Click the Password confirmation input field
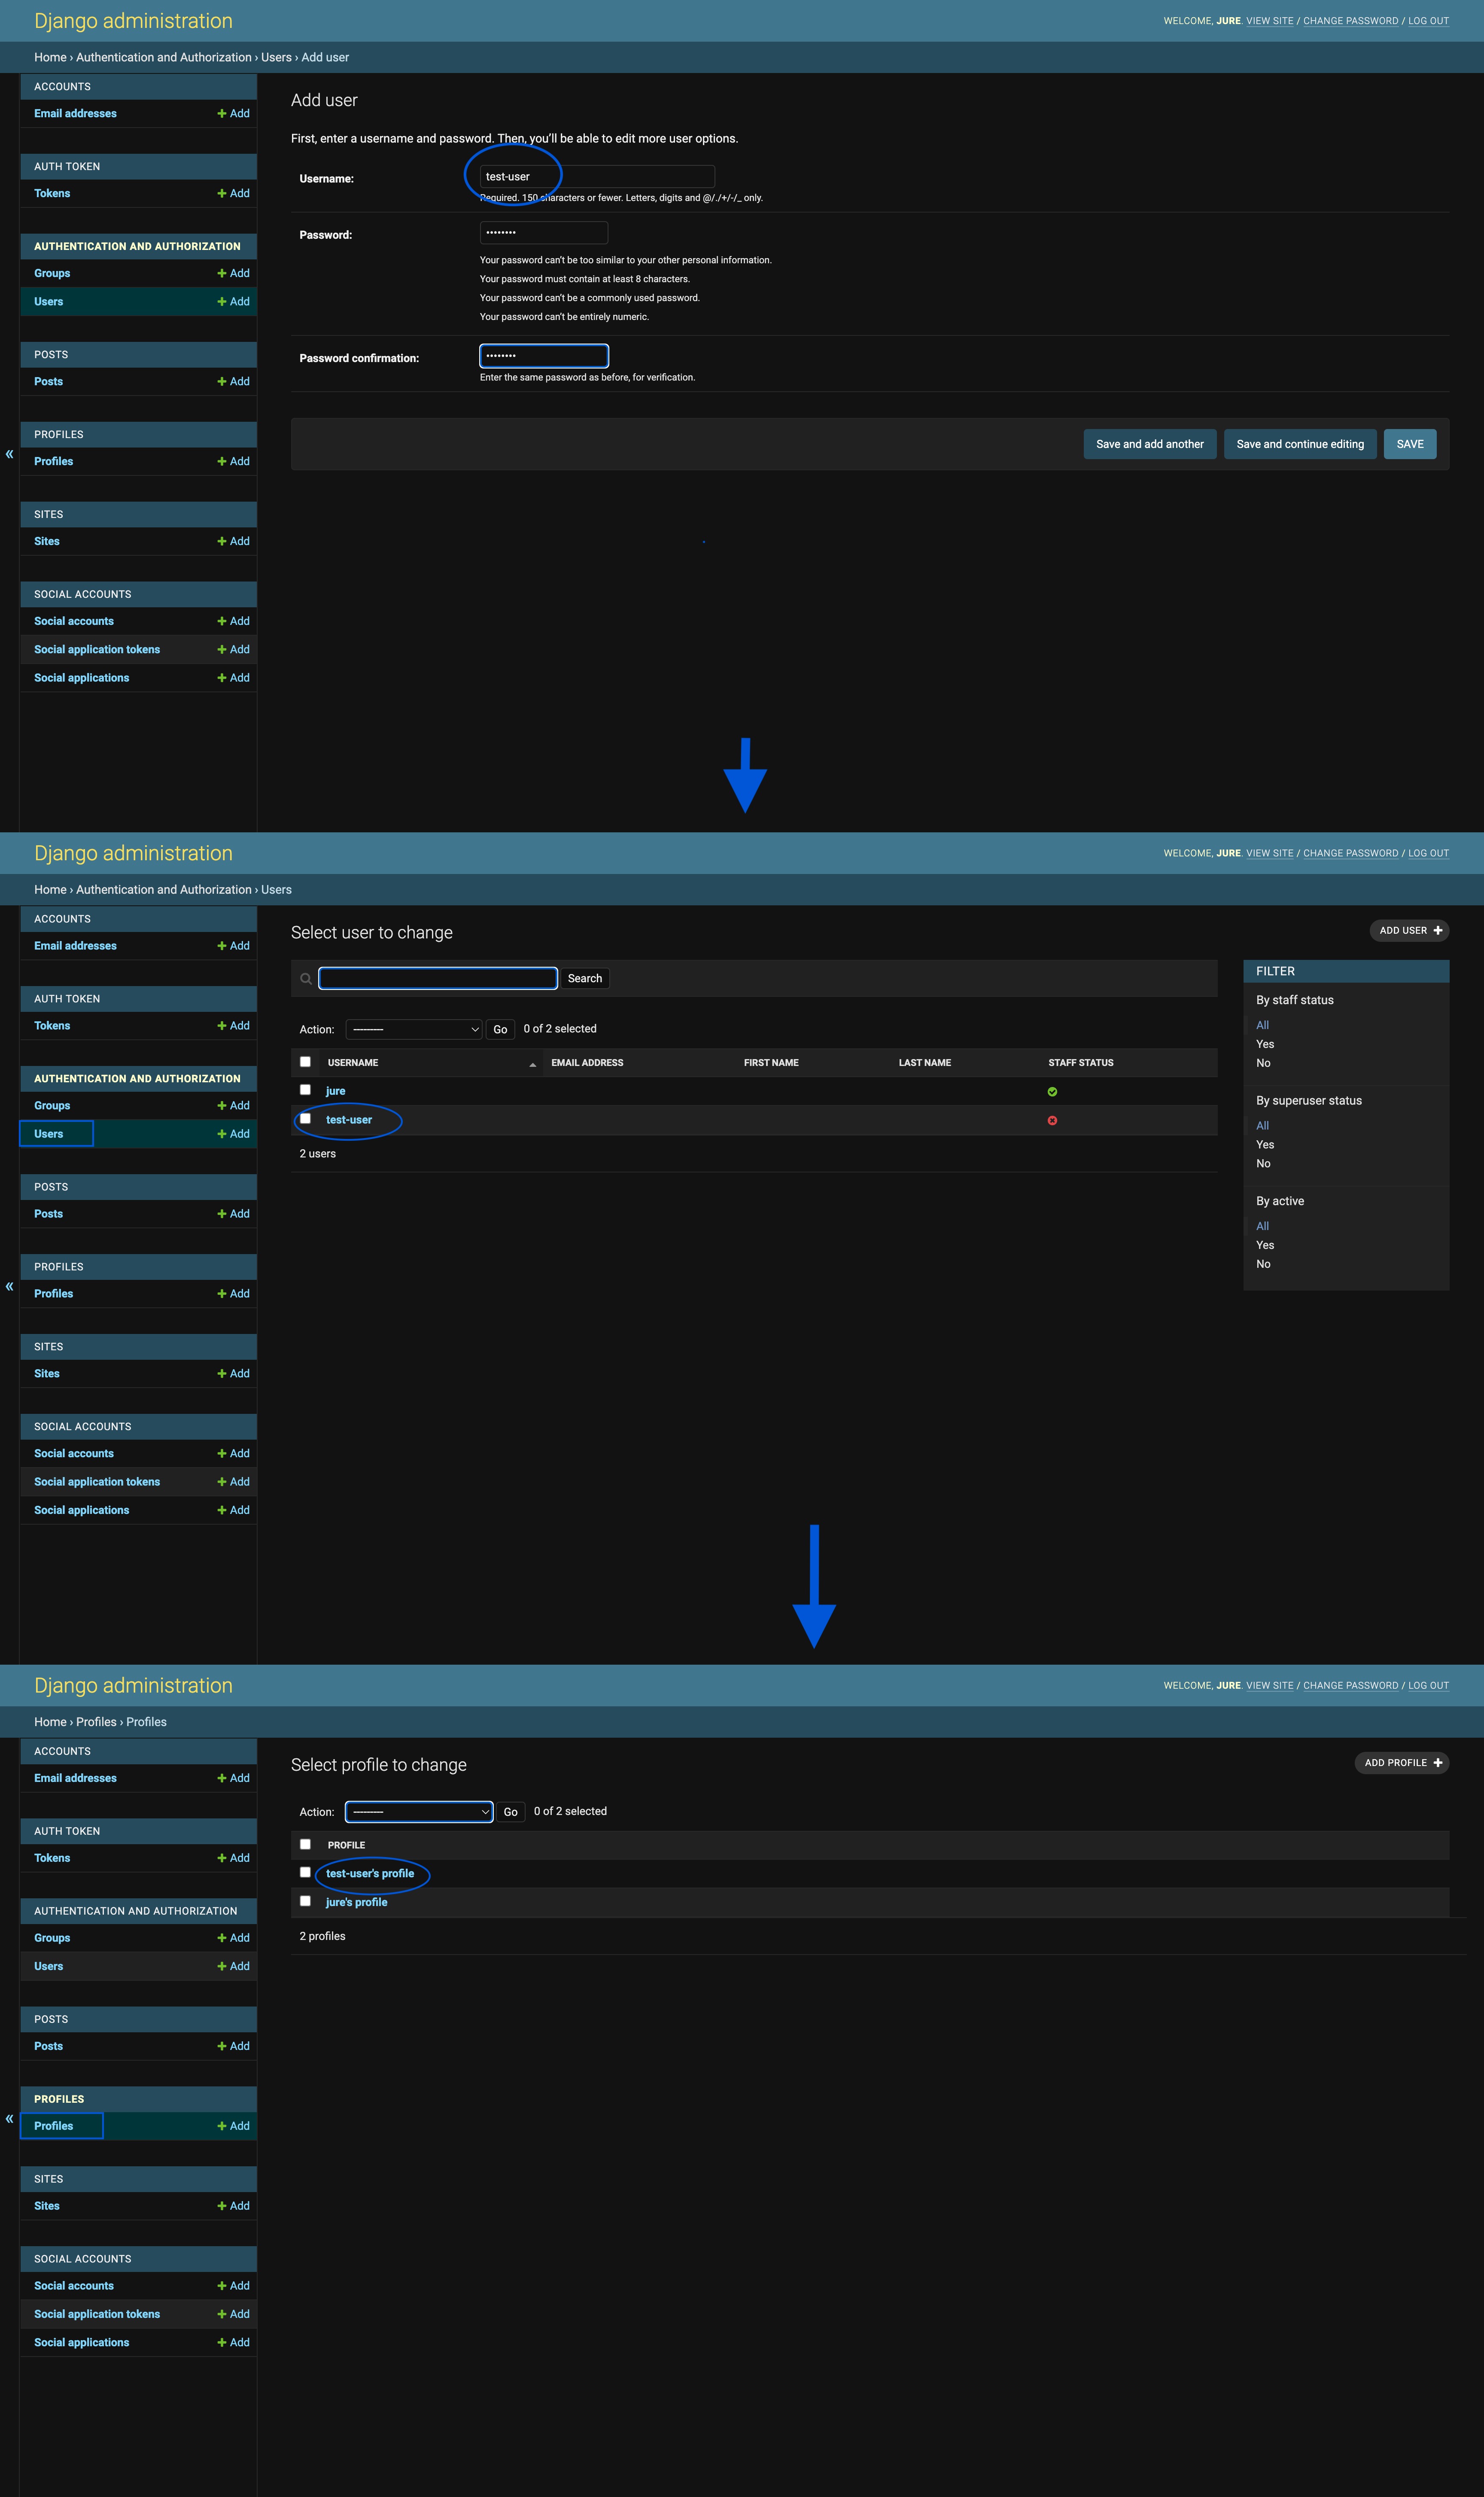 coord(544,356)
